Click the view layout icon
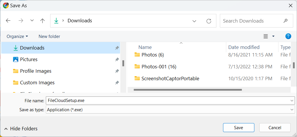 point(265,36)
